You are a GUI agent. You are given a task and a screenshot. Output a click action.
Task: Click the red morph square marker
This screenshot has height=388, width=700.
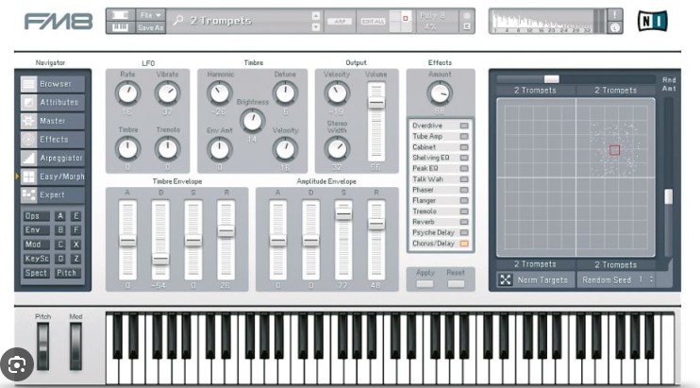pos(615,150)
